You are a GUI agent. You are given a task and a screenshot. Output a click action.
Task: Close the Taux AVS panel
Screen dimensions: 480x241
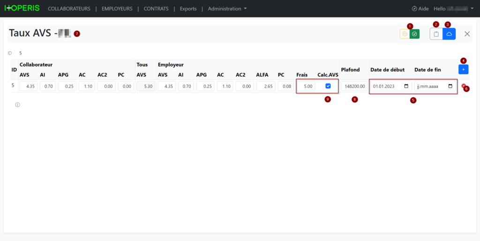click(467, 34)
